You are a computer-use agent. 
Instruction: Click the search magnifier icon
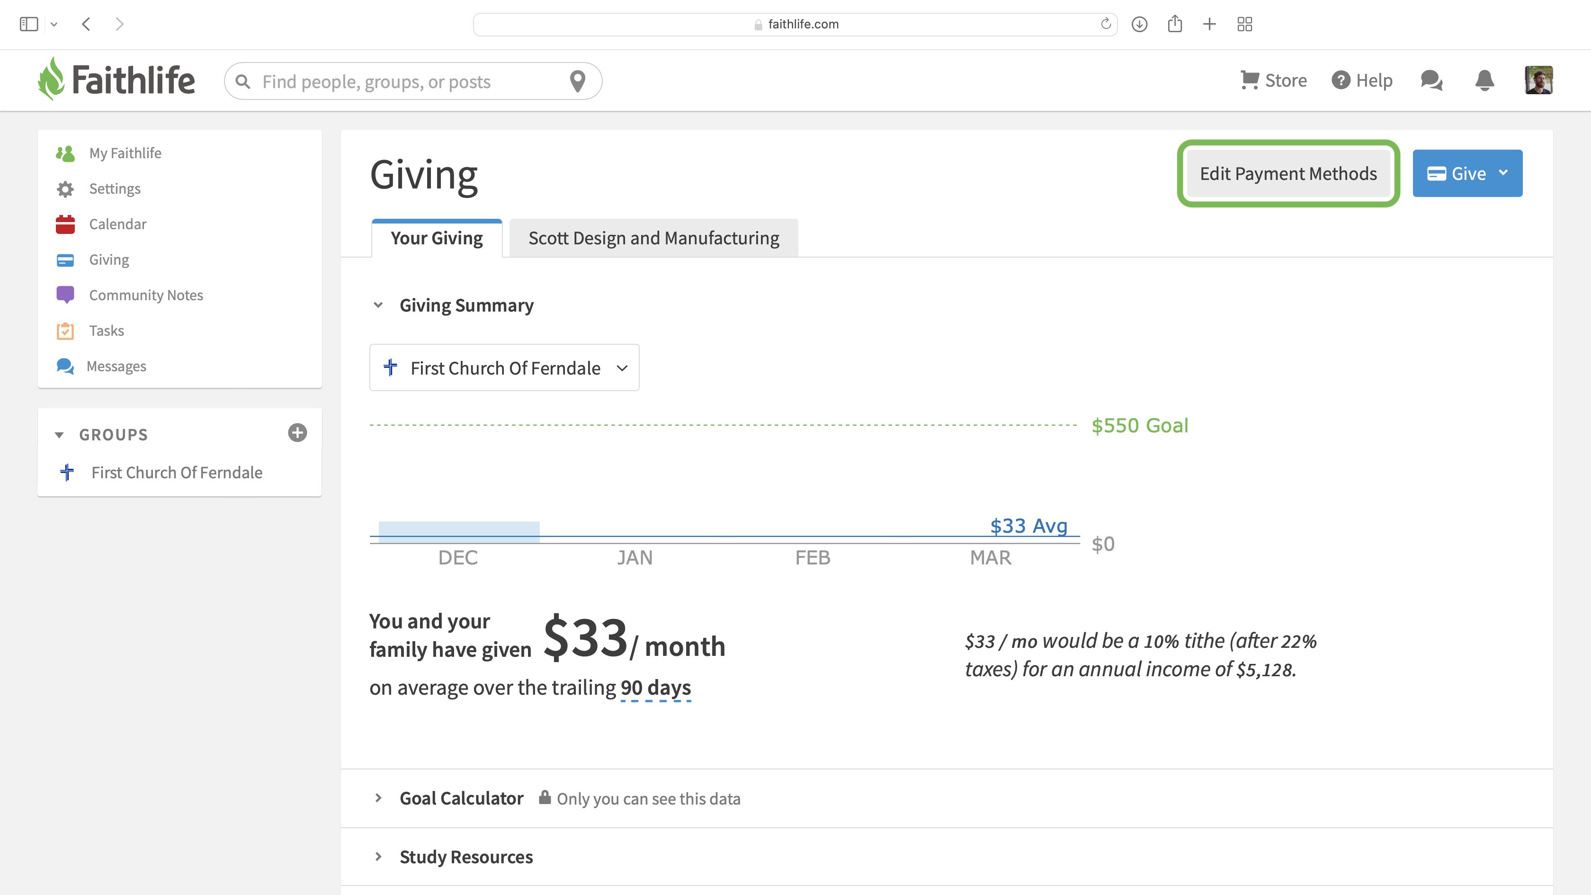tap(243, 81)
